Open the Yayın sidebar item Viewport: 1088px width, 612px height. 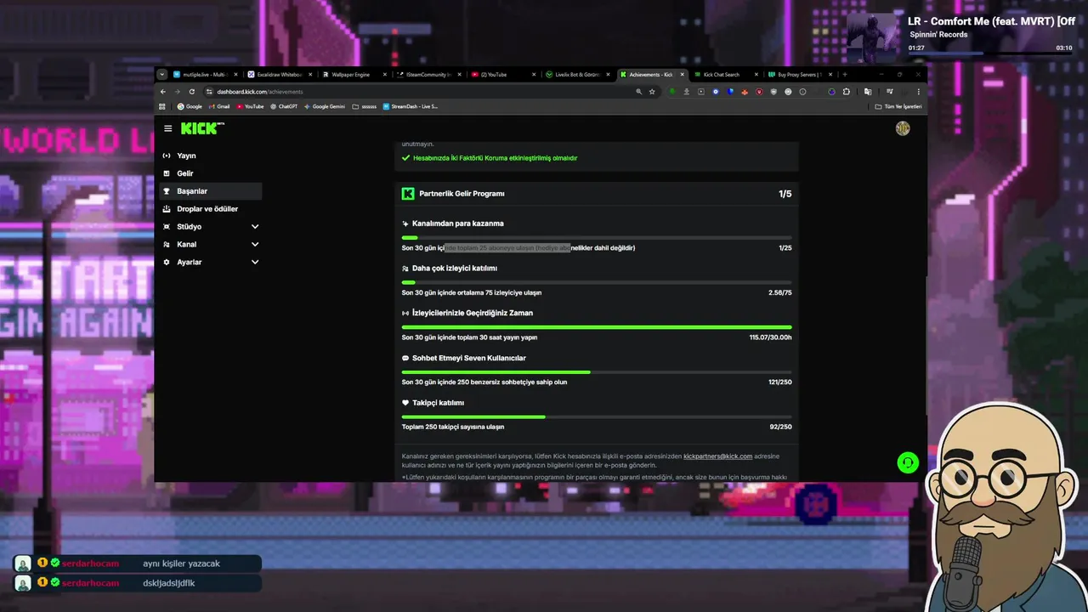[x=211, y=156]
